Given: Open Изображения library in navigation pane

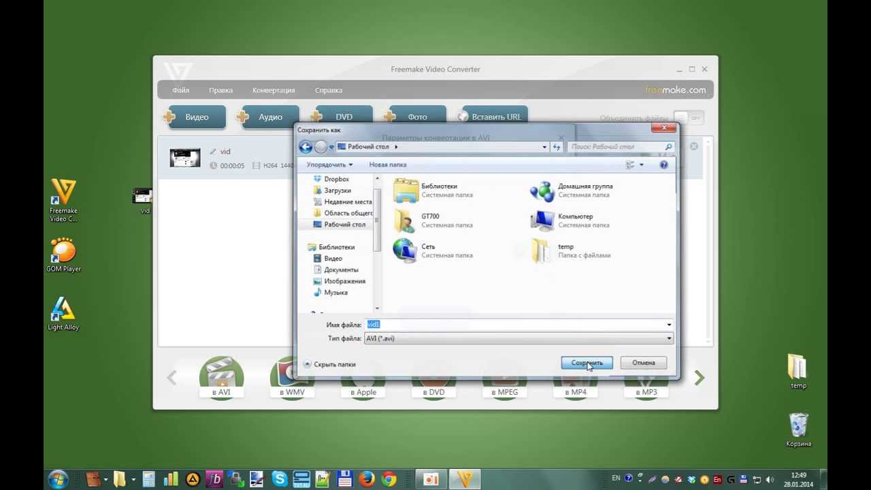Looking at the screenshot, I should (x=339, y=281).
